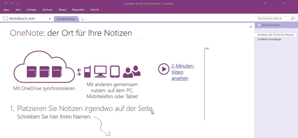Open the ribbon display options icon
298x138 pixels.
pos(265,3)
